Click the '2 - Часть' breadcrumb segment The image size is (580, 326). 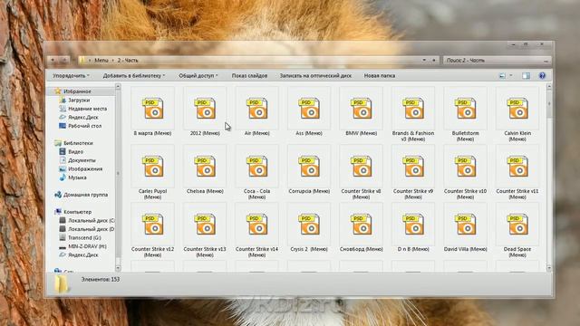(128, 61)
